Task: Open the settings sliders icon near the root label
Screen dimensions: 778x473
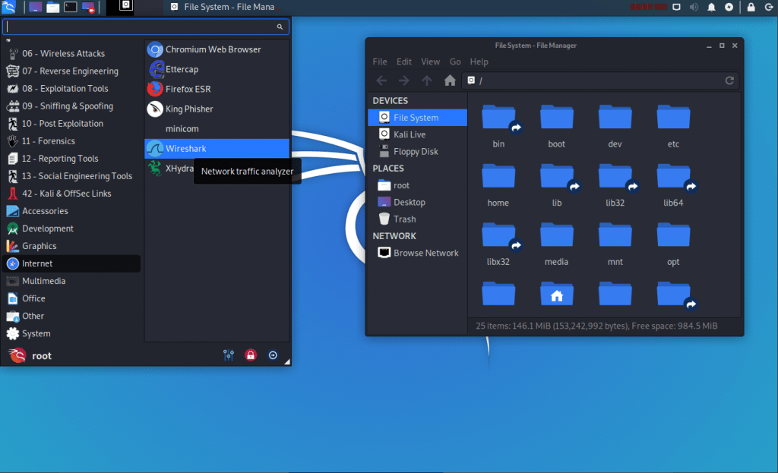Action: pyautogui.click(x=228, y=355)
